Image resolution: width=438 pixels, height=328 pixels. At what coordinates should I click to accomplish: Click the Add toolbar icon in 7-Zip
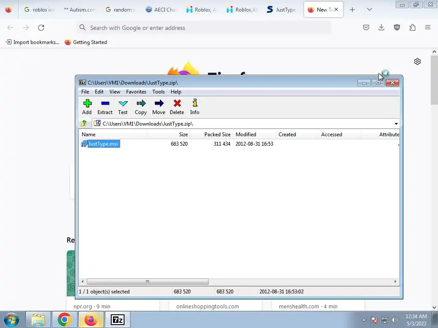point(87,107)
